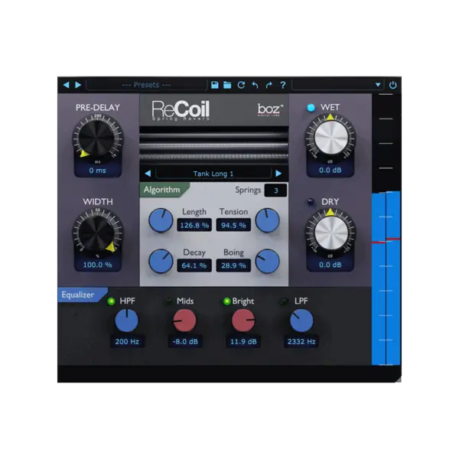The width and height of the screenshot is (459, 459).
Task: Select previous tank with left arrow
Action: pos(148,174)
